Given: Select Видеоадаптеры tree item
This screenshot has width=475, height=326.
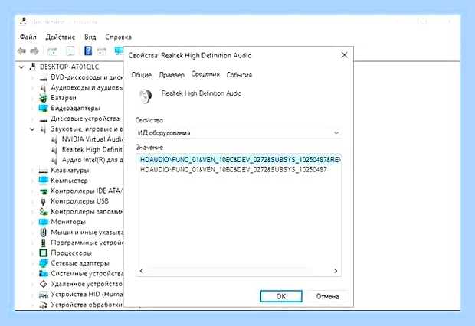Looking at the screenshot, I should click(75, 108).
